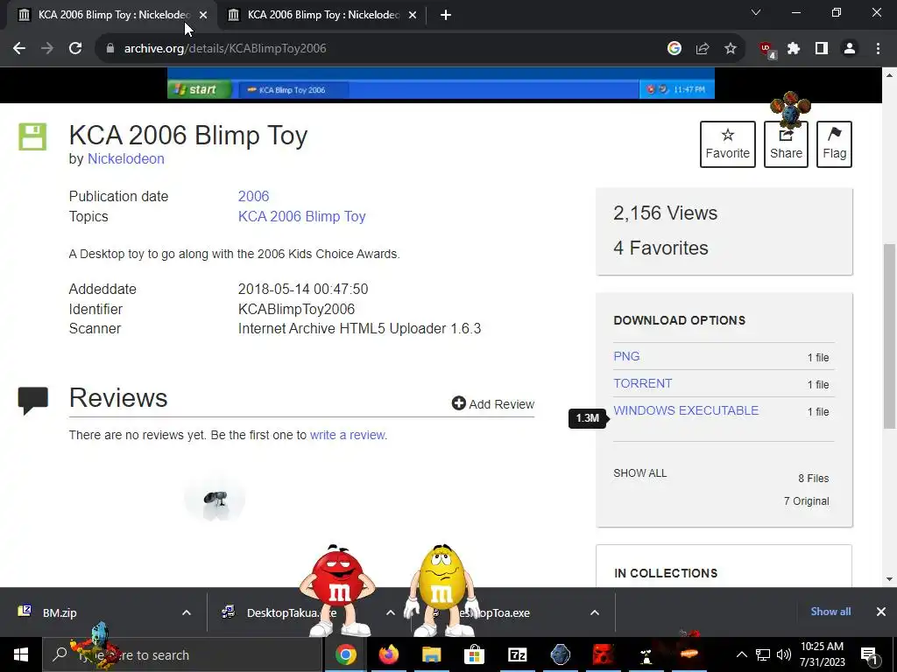Reload the archive.org page
This screenshot has height=672, width=897.
point(75,49)
